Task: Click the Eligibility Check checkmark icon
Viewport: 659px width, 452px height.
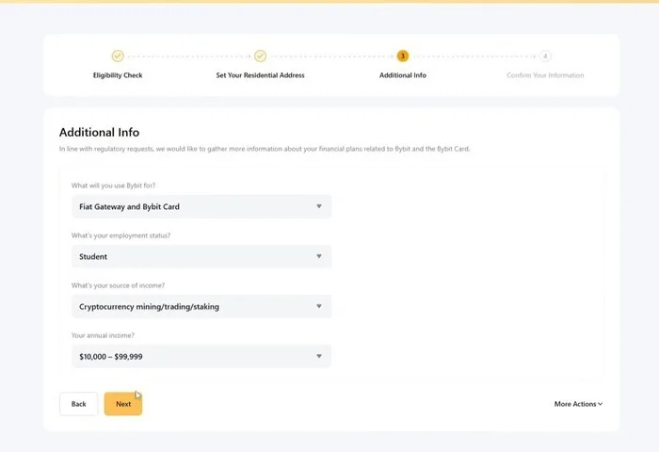Action: point(118,56)
